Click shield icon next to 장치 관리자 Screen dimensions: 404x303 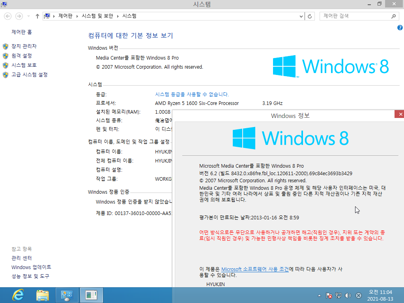(6, 47)
